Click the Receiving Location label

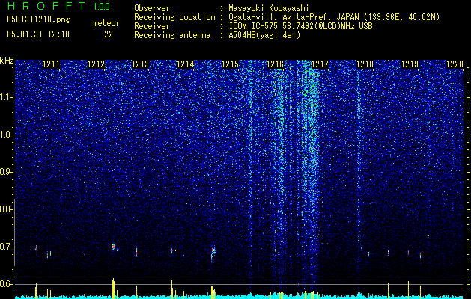click(174, 17)
